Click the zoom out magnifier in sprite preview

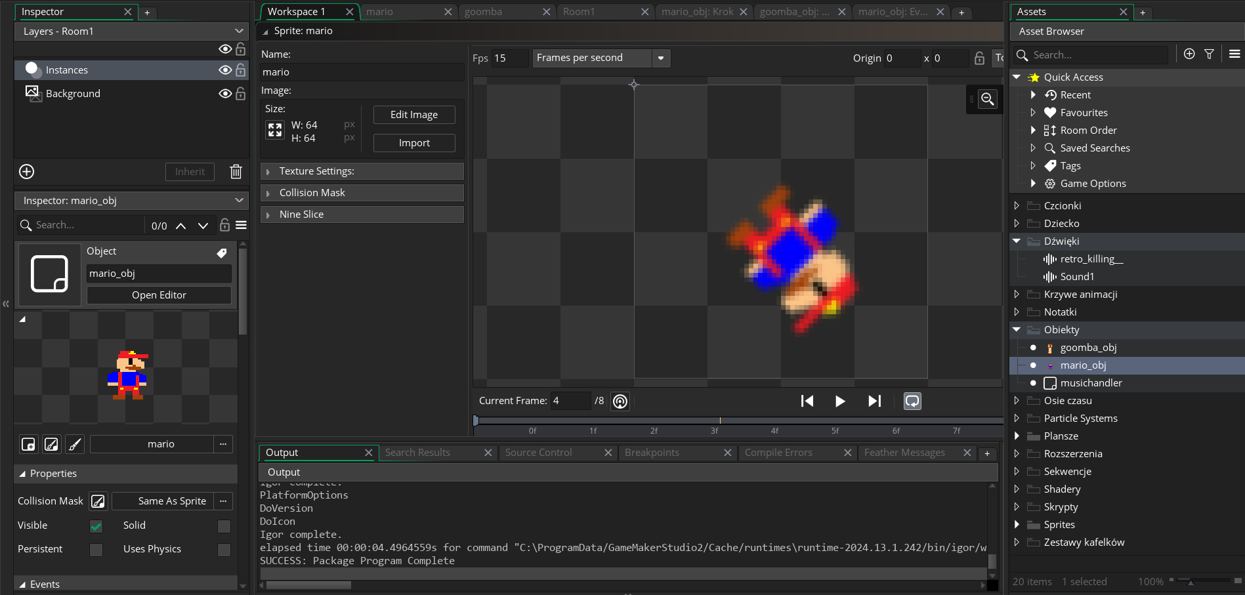pos(987,99)
